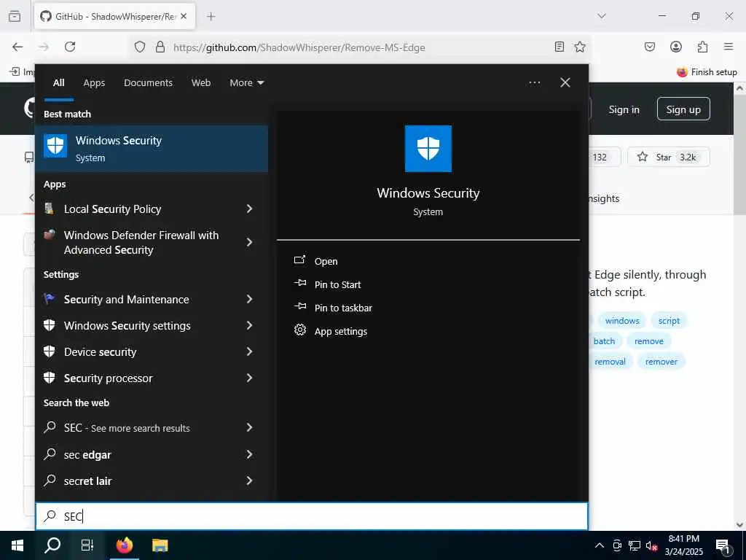This screenshot has height=560, width=746.
Task: Click the taskbar clock showing 8:41 PM
Action: [683, 545]
